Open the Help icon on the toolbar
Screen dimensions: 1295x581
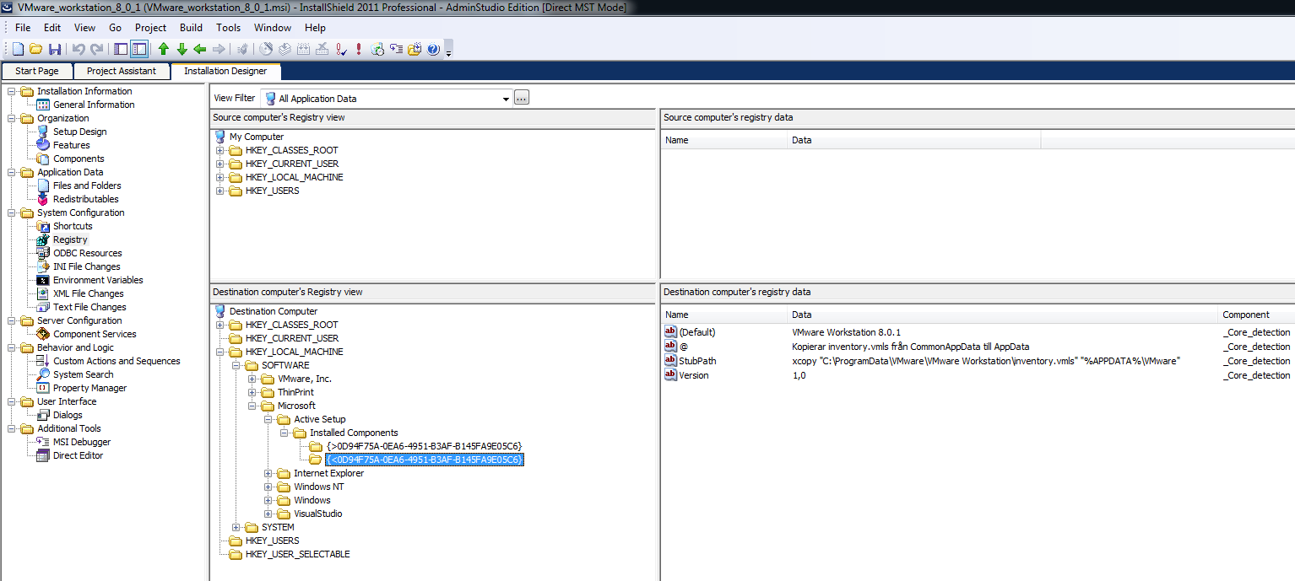433,49
